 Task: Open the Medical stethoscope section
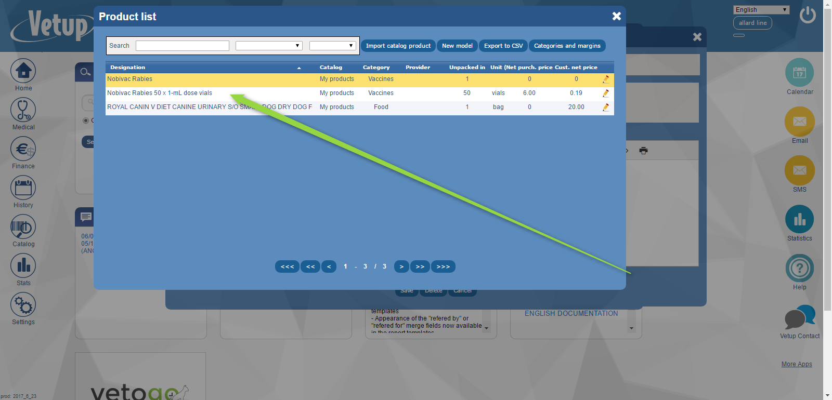[x=23, y=110]
